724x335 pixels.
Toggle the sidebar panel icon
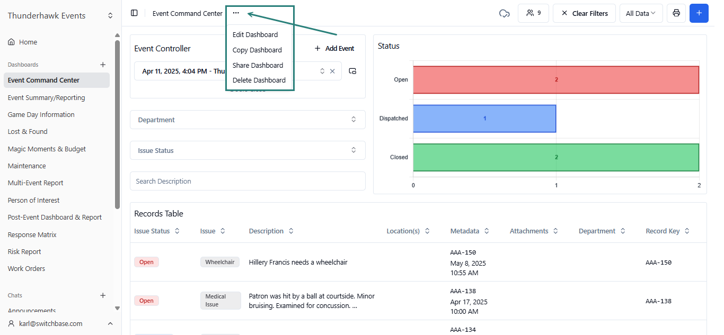point(134,13)
